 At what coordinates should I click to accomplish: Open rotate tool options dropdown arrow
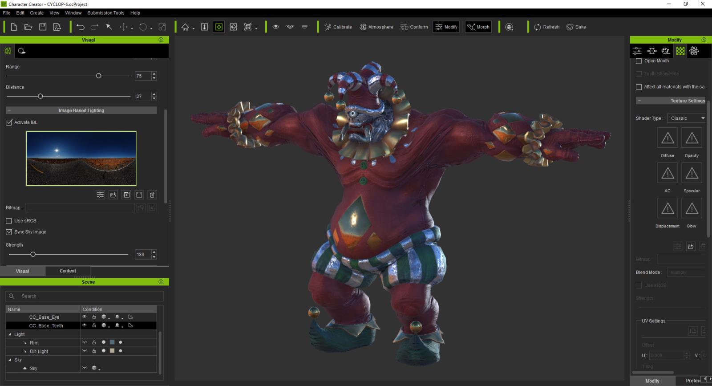pos(152,29)
